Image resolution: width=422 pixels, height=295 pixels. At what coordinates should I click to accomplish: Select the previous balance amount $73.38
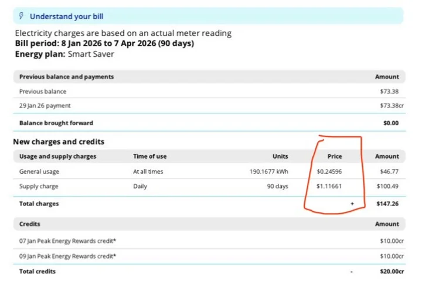click(x=389, y=91)
